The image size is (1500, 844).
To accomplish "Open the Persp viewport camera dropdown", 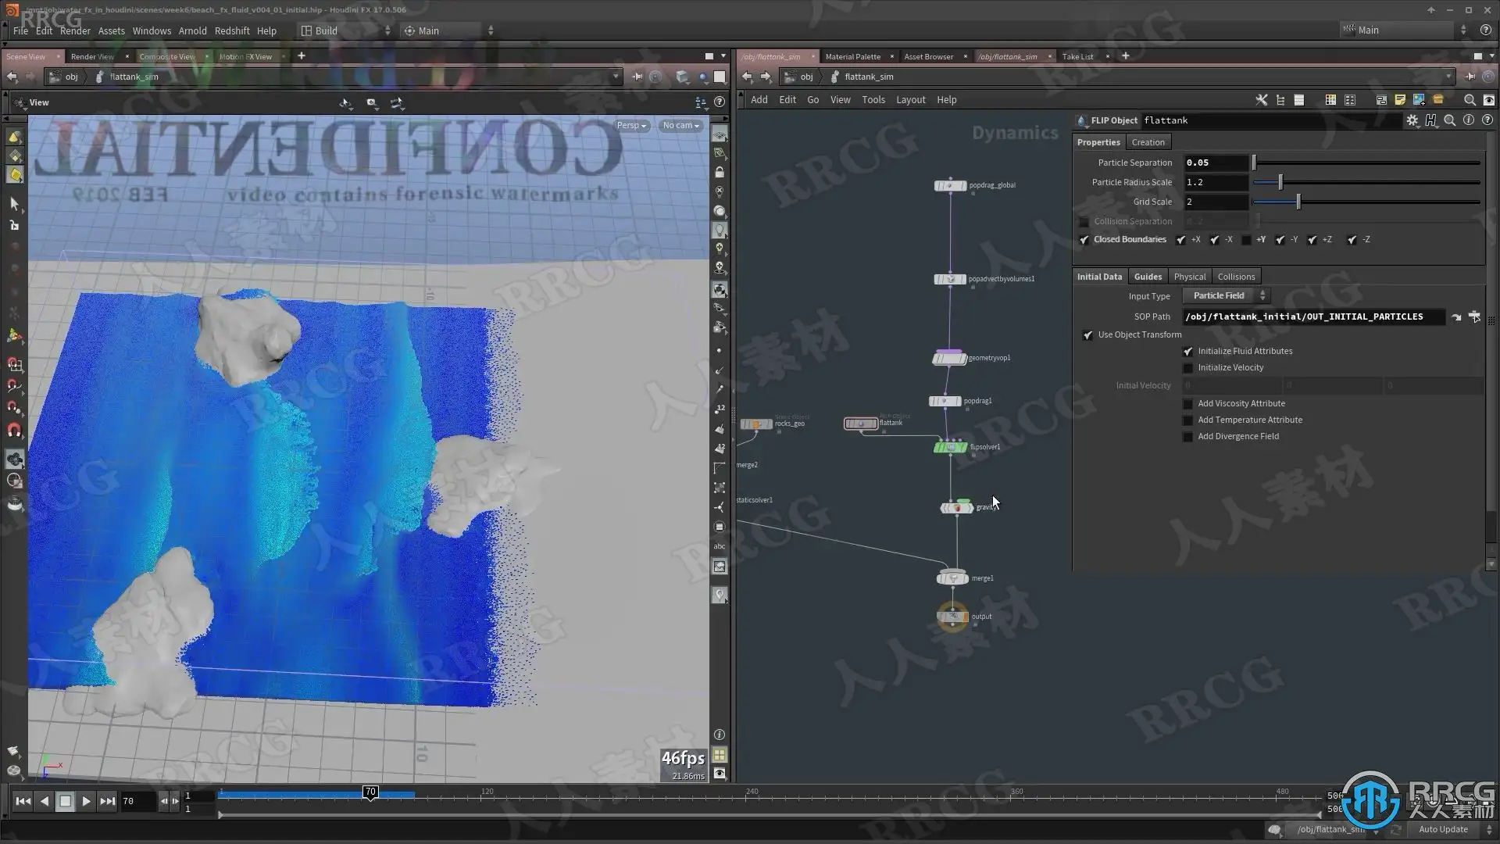I will 631,126.
